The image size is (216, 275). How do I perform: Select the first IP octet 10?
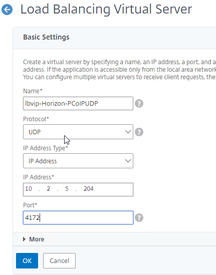point(29,189)
